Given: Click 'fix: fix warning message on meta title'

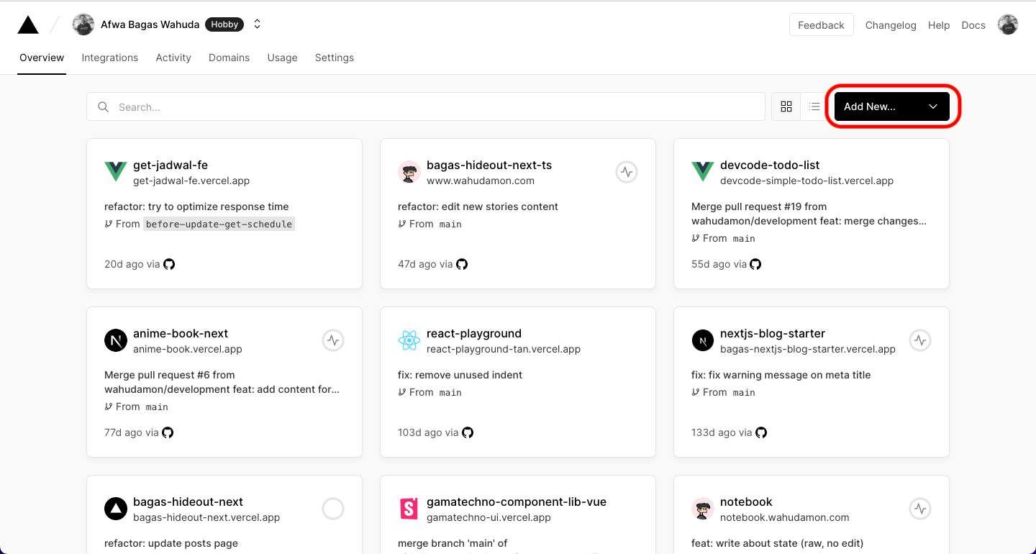Looking at the screenshot, I should tap(781, 375).
